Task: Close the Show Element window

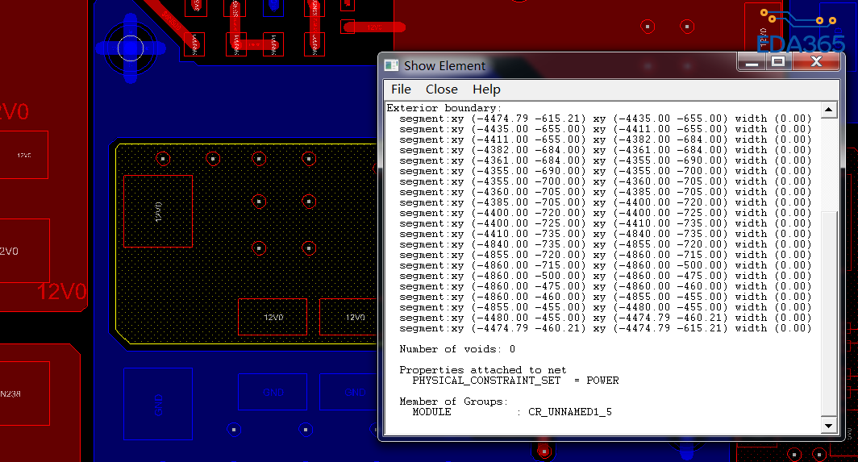Action: pyautogui.click(x=816, y=61)
